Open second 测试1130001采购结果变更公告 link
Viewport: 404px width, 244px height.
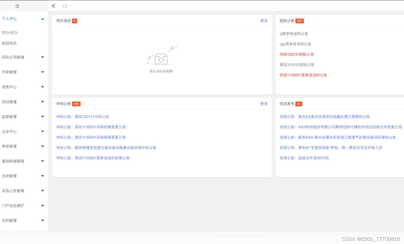(91, 137)
